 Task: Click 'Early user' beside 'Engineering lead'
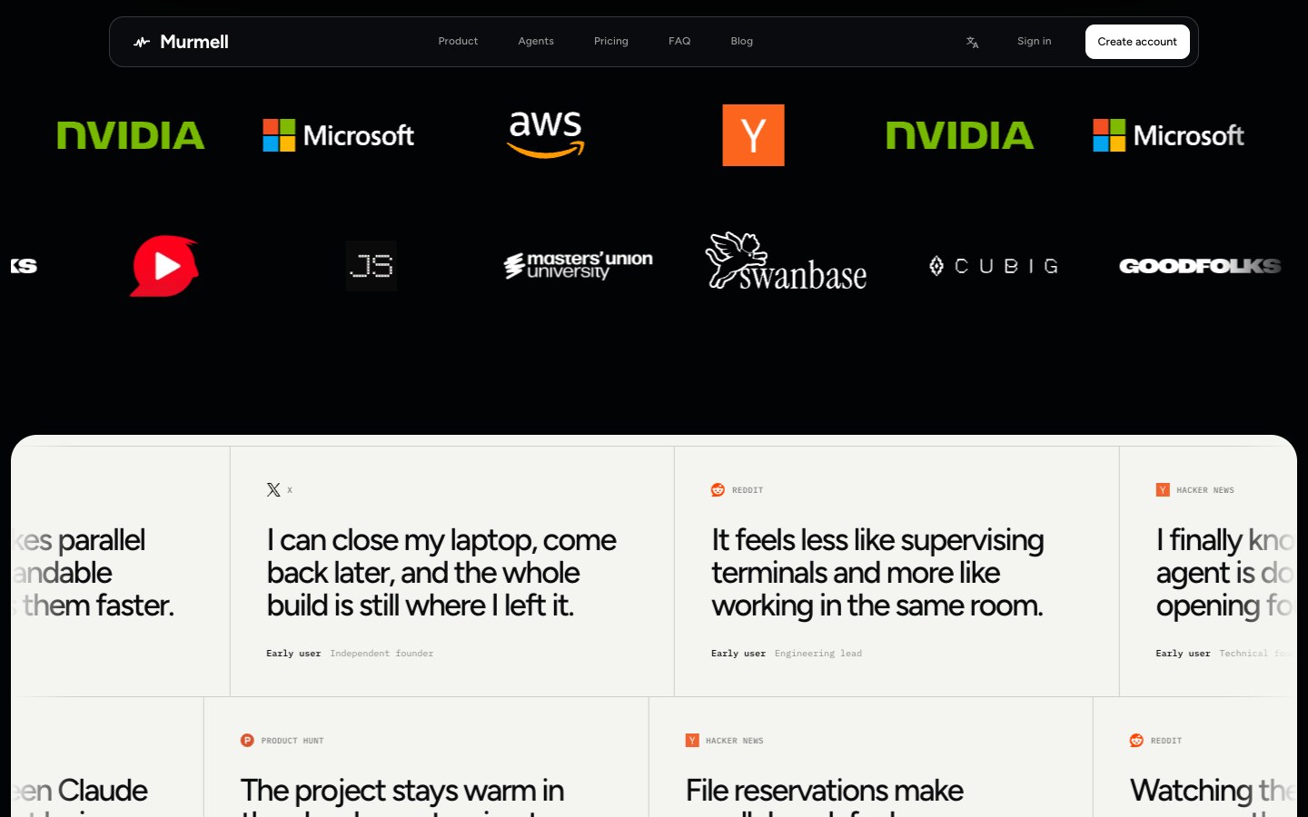click(738, 654)
